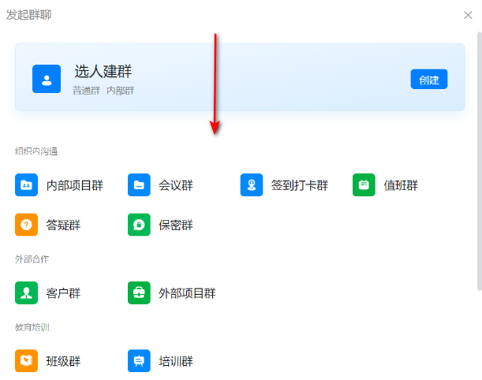Image resolution: width=482 pixels, height=380 pixels.
Task: Click the 普通群 tag
Action: pos(86,91)
